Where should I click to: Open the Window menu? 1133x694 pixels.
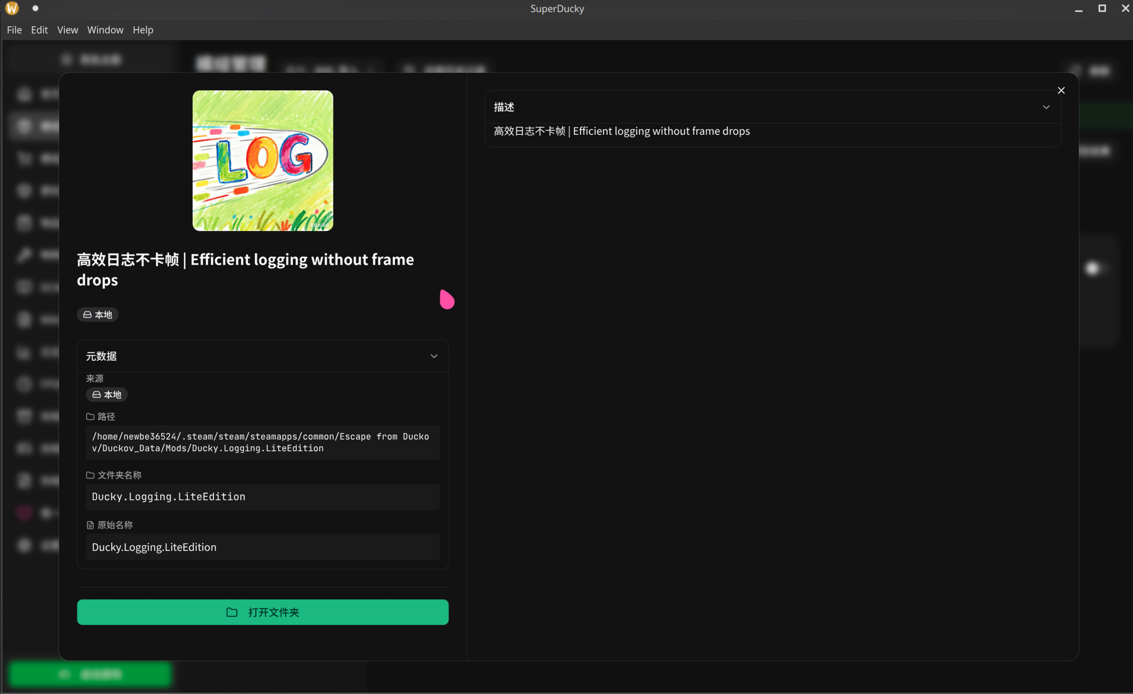tap(105, 30)
